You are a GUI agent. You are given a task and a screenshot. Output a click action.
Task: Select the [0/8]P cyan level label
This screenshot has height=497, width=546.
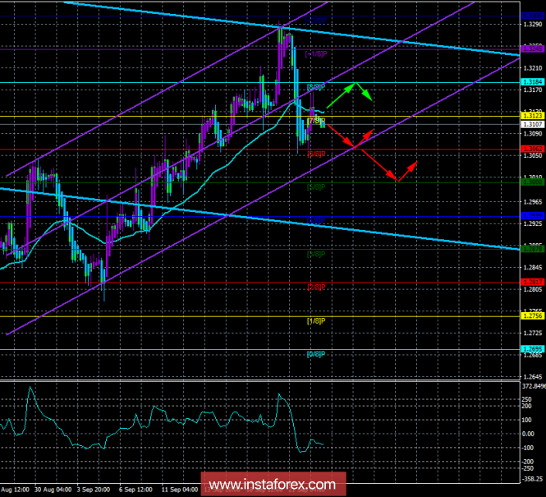pyautogui.click(x=316, y=354)
